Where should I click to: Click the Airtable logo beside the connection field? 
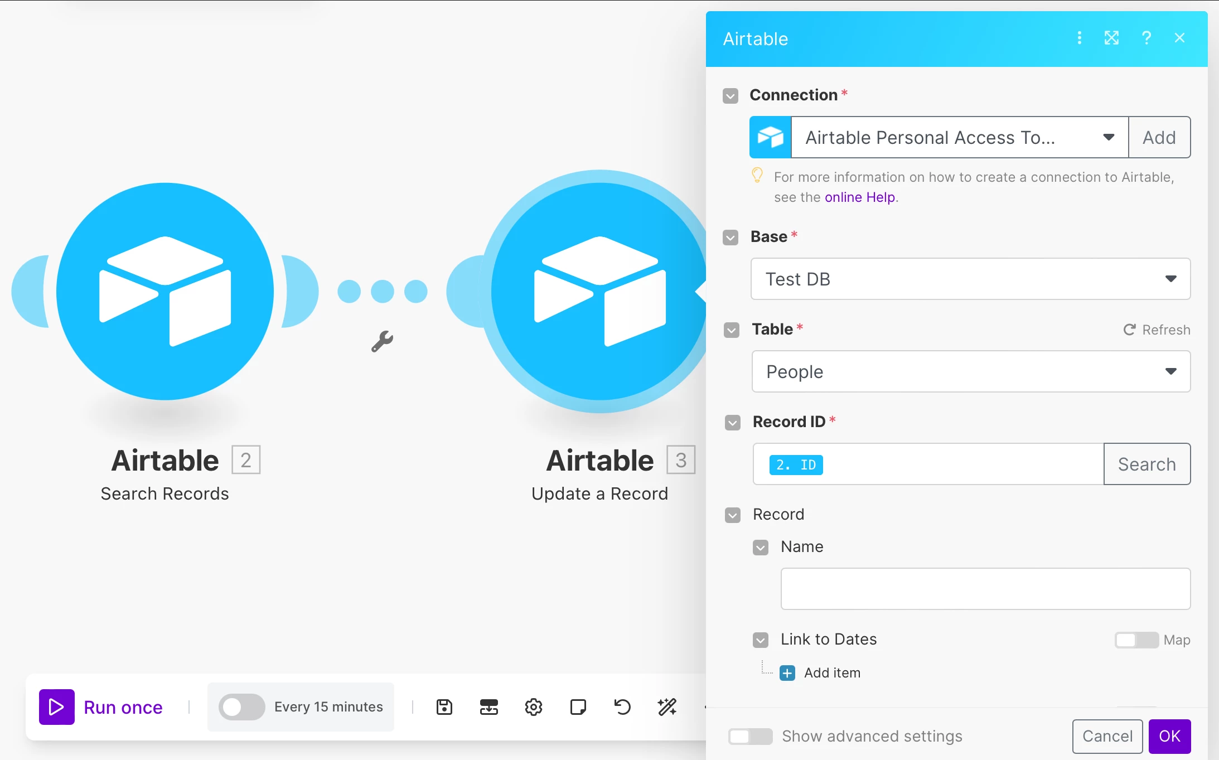(771, 137)
